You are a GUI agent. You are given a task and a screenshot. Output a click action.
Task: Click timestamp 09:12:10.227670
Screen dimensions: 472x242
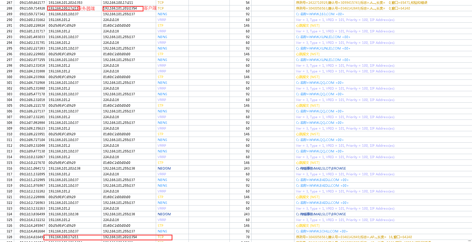pyautogui.click(x=32, y=163)
